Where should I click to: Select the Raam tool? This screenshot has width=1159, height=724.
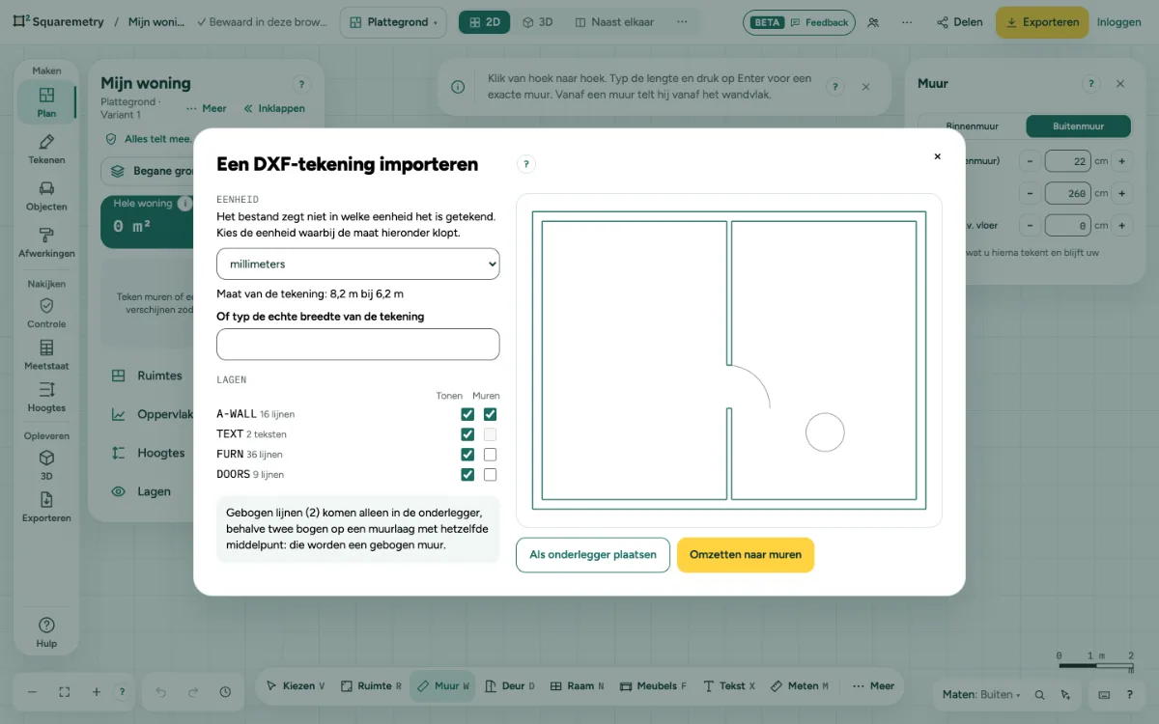tap(577, 686)
